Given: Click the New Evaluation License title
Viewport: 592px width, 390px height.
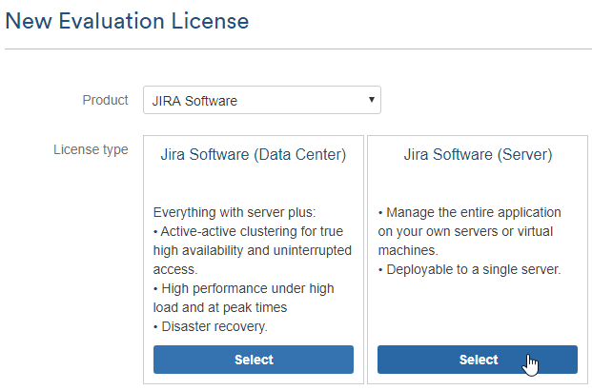Looking at the screenshot, I should click(127, 21).
